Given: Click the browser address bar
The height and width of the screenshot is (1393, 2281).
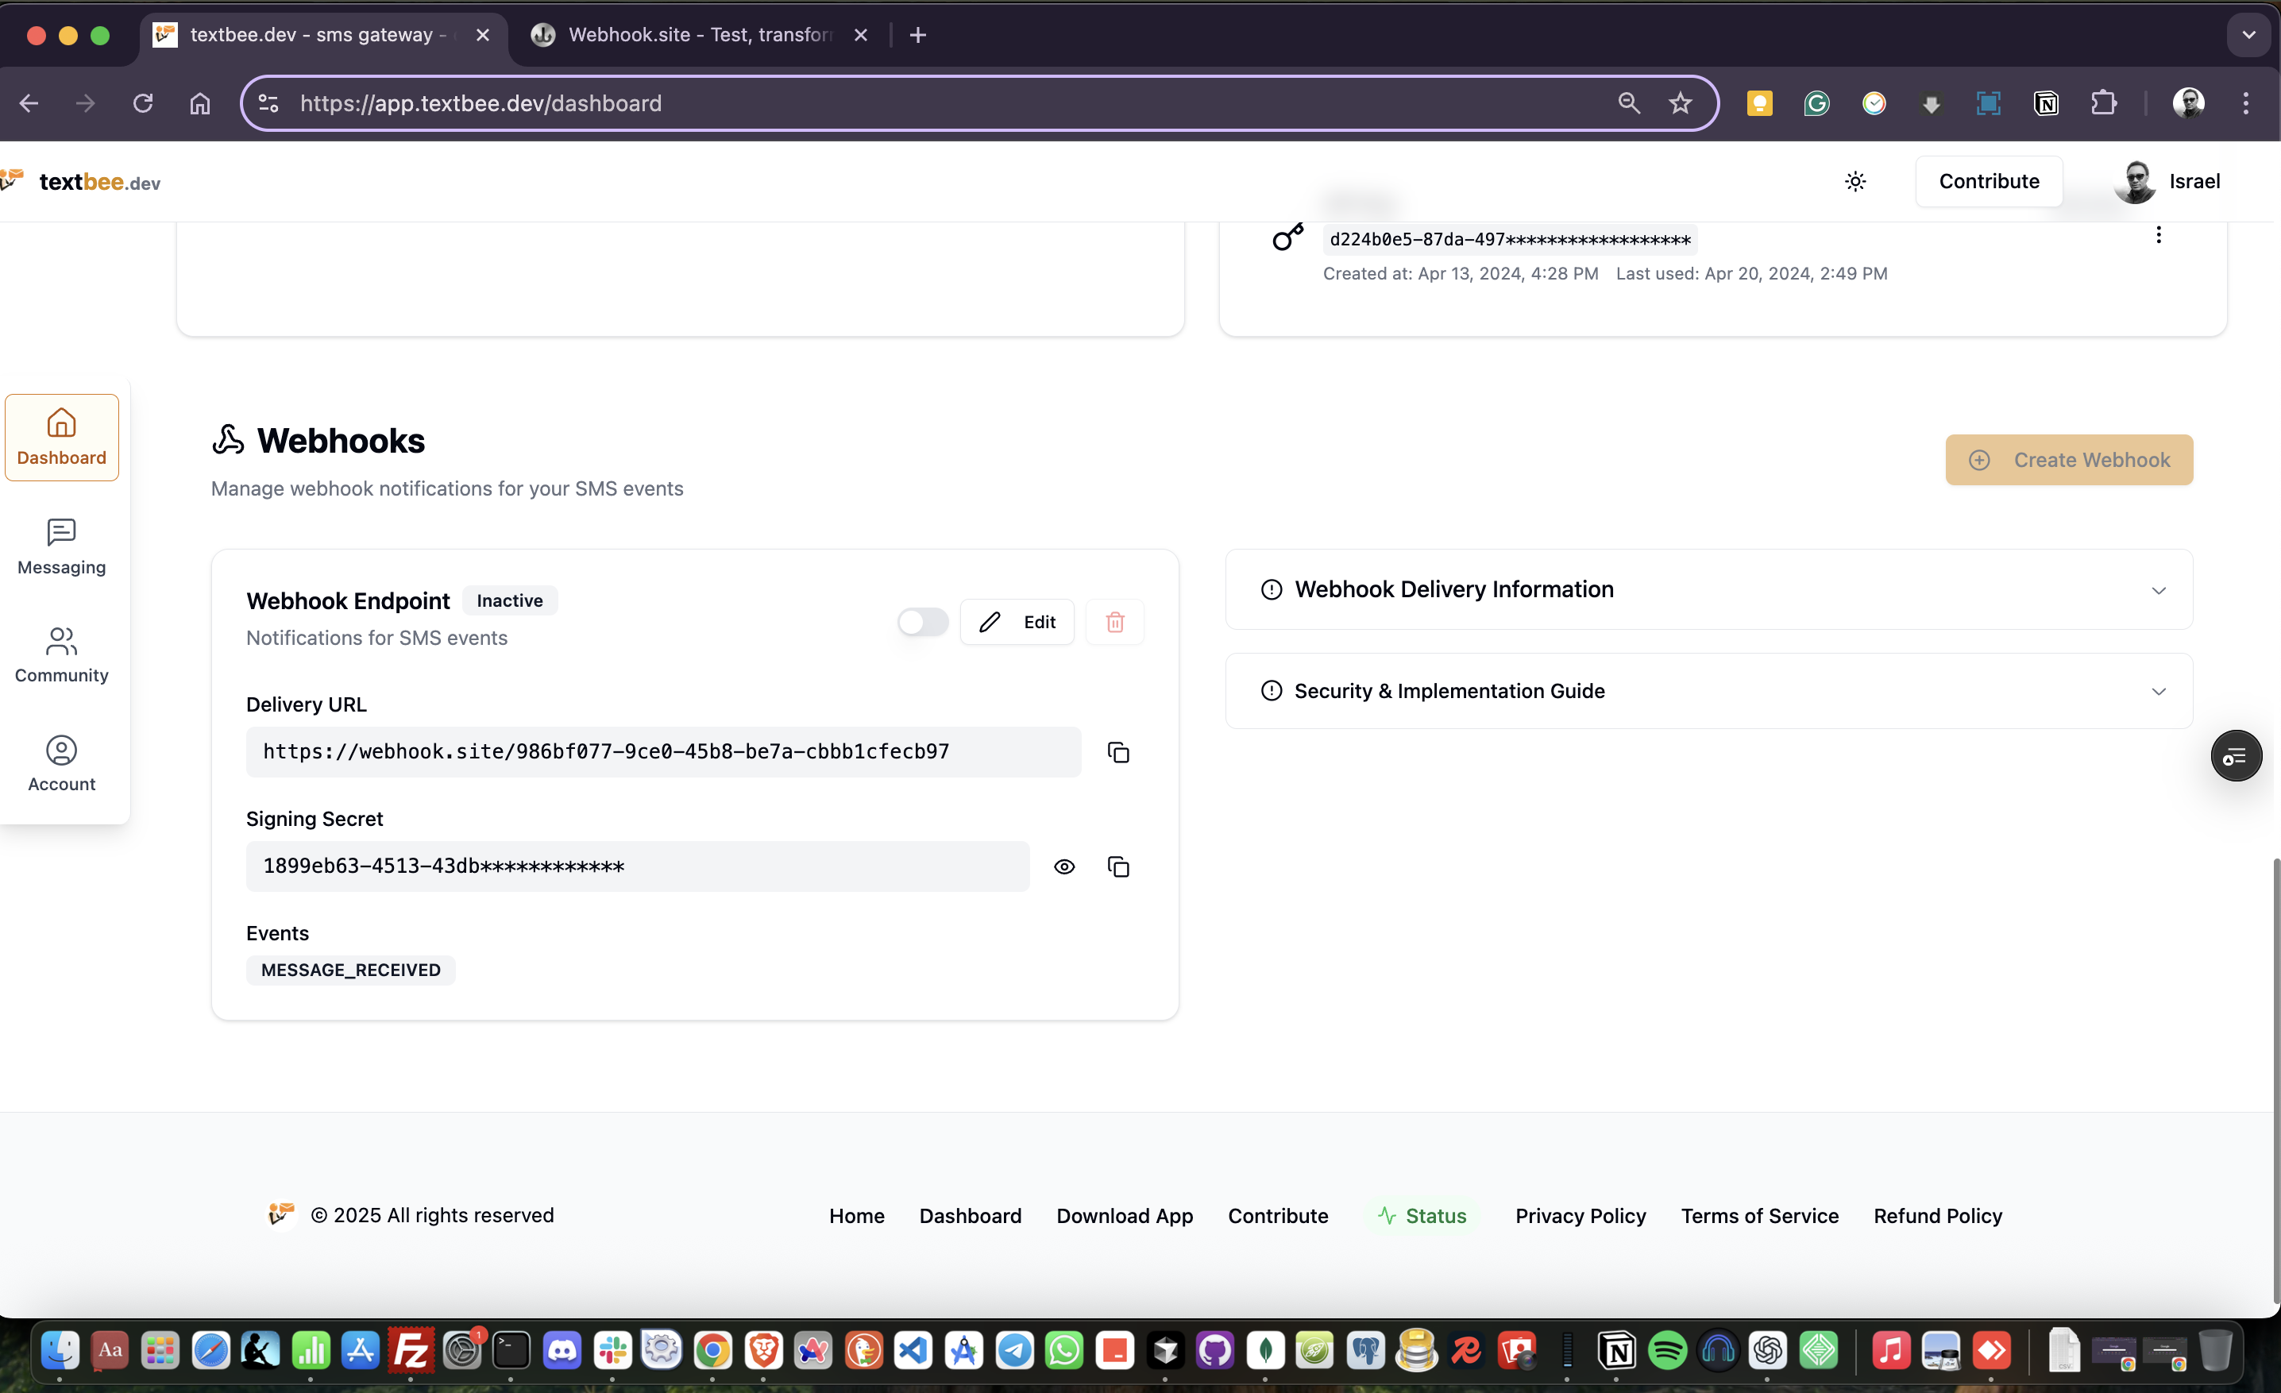Looking at the screenshot, I should pos(648,102).
